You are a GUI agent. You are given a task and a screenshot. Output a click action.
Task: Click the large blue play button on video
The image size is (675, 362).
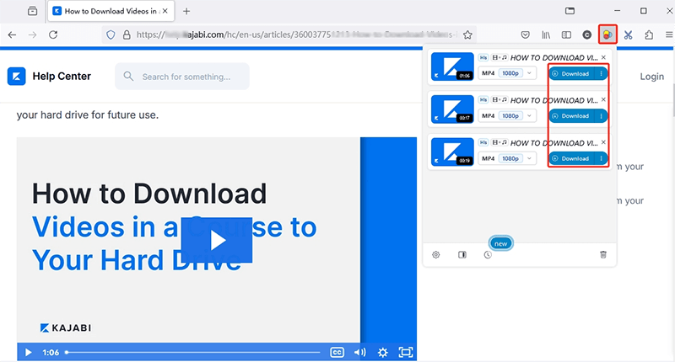[217, 240]
